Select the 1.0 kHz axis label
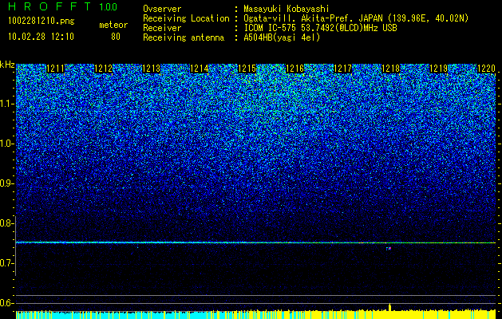The height and width of the screenshot is (319, 502). pos(6,144)
